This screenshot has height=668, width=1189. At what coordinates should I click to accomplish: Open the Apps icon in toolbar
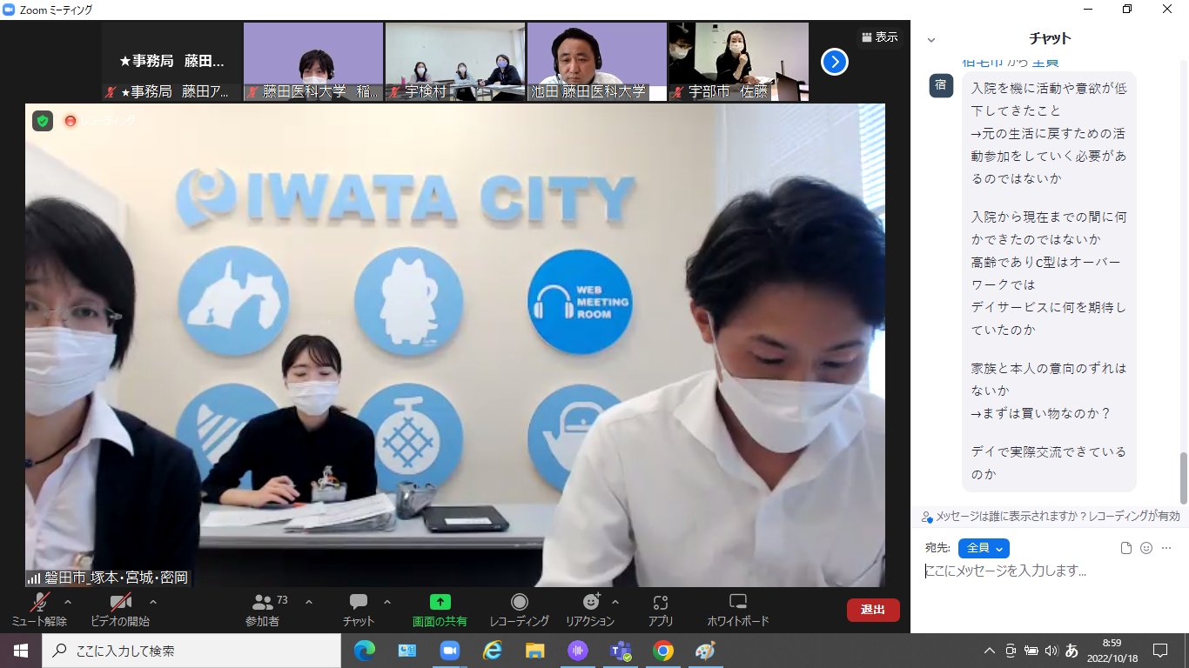pos(660,603)
